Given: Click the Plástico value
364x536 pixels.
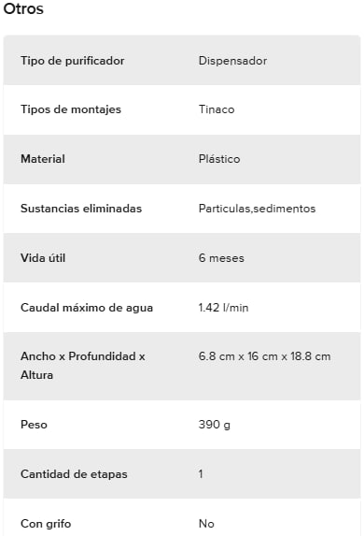Looking at the screenshot, I should pos(219,159).
